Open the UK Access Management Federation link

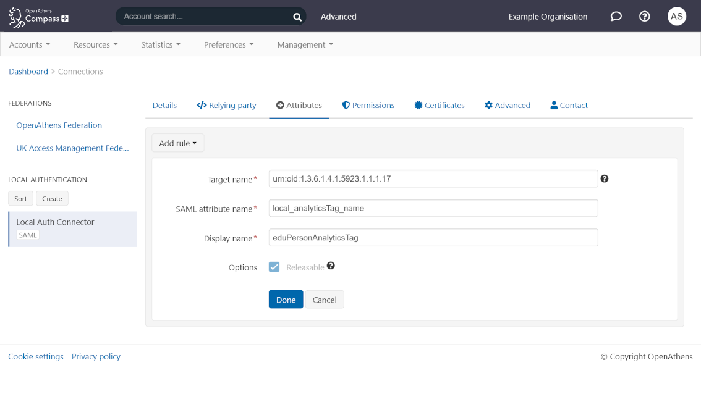pyautogui.click(x=72, y=148)
